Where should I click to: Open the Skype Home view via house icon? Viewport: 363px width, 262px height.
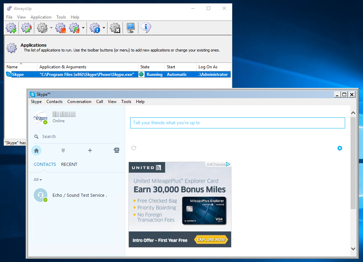36,151
